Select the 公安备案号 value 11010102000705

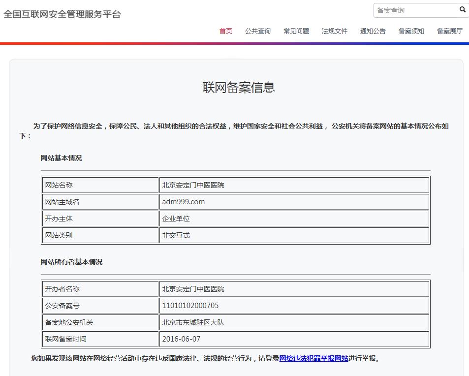coord(190,306)
